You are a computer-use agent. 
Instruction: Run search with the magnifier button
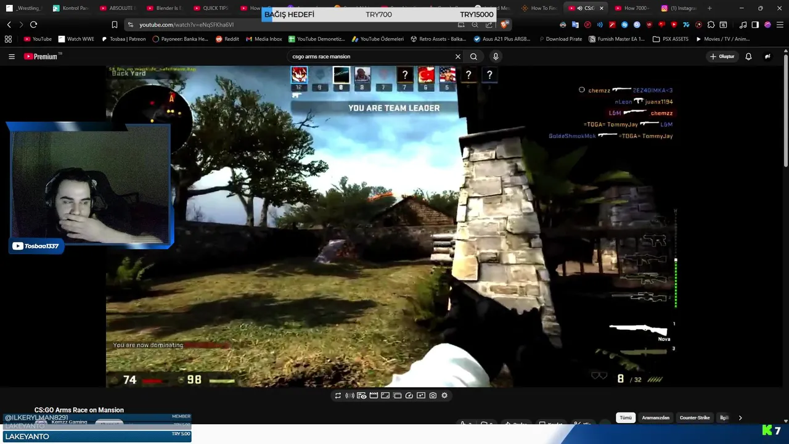473,56
